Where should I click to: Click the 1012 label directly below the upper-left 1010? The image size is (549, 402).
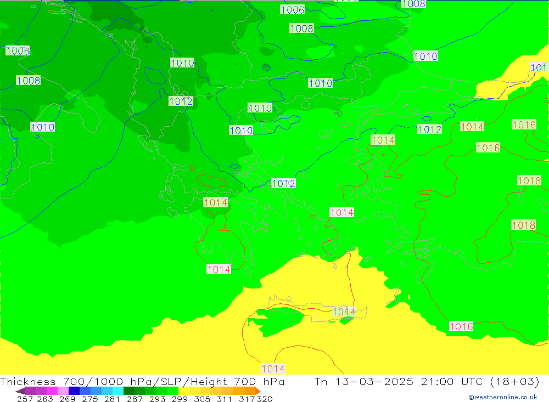point(181,101)
